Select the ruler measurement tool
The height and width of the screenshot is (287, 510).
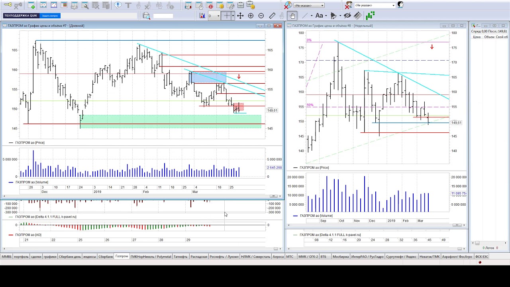tap(272, 16)
